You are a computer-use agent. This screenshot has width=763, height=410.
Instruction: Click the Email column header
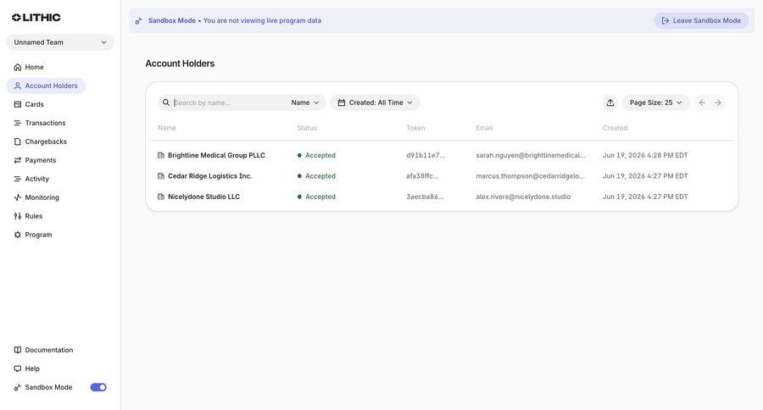(484, 128)
